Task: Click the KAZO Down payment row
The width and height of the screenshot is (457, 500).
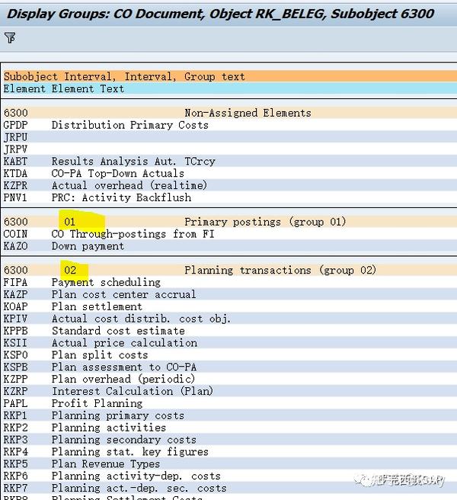Action: pyautogui.click(x=229, y=246)
